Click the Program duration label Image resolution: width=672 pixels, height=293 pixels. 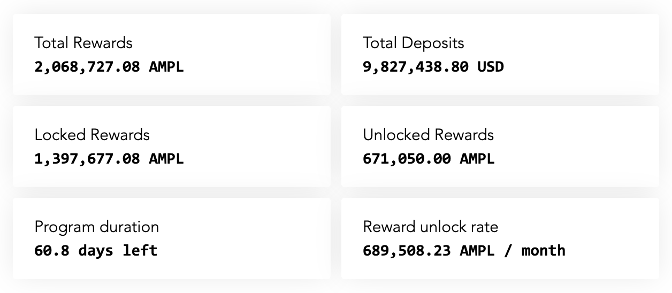96,227
